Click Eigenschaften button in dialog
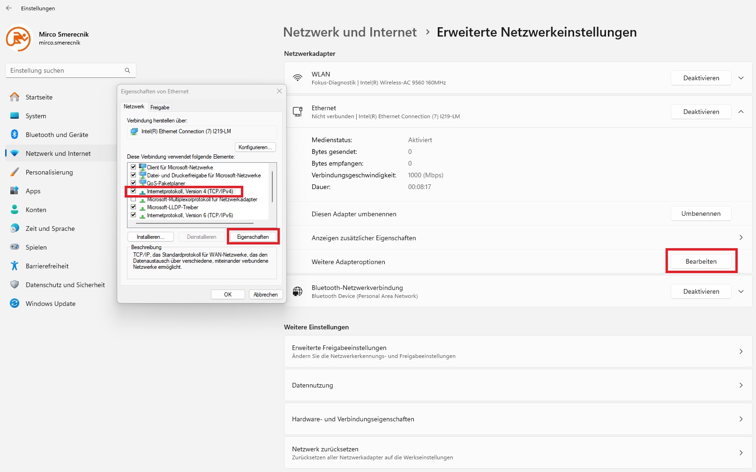 (x=253, y=237)
